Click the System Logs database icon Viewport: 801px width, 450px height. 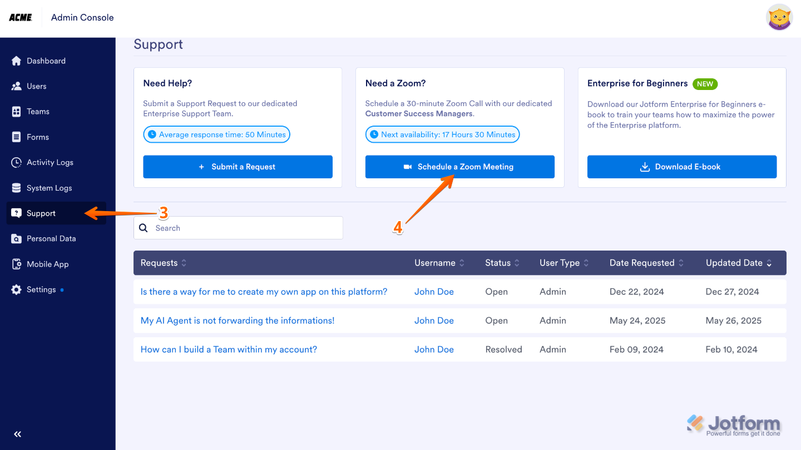(16, 188)
